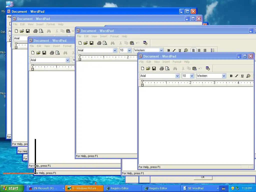
Task: Switch to 5 - Windows Picture taskbar button
Action: coord(84,188)
